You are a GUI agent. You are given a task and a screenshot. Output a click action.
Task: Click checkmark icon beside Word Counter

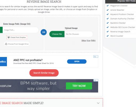[x=108, y=36]
